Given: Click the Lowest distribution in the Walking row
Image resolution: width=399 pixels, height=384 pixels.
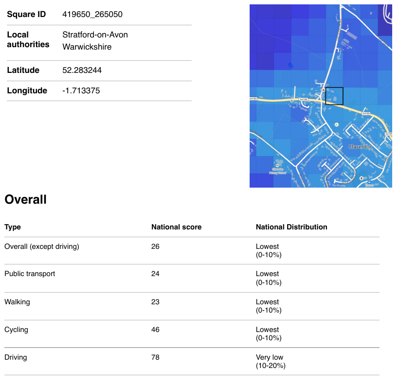Looking at the screenshot, I should (269, 306).
